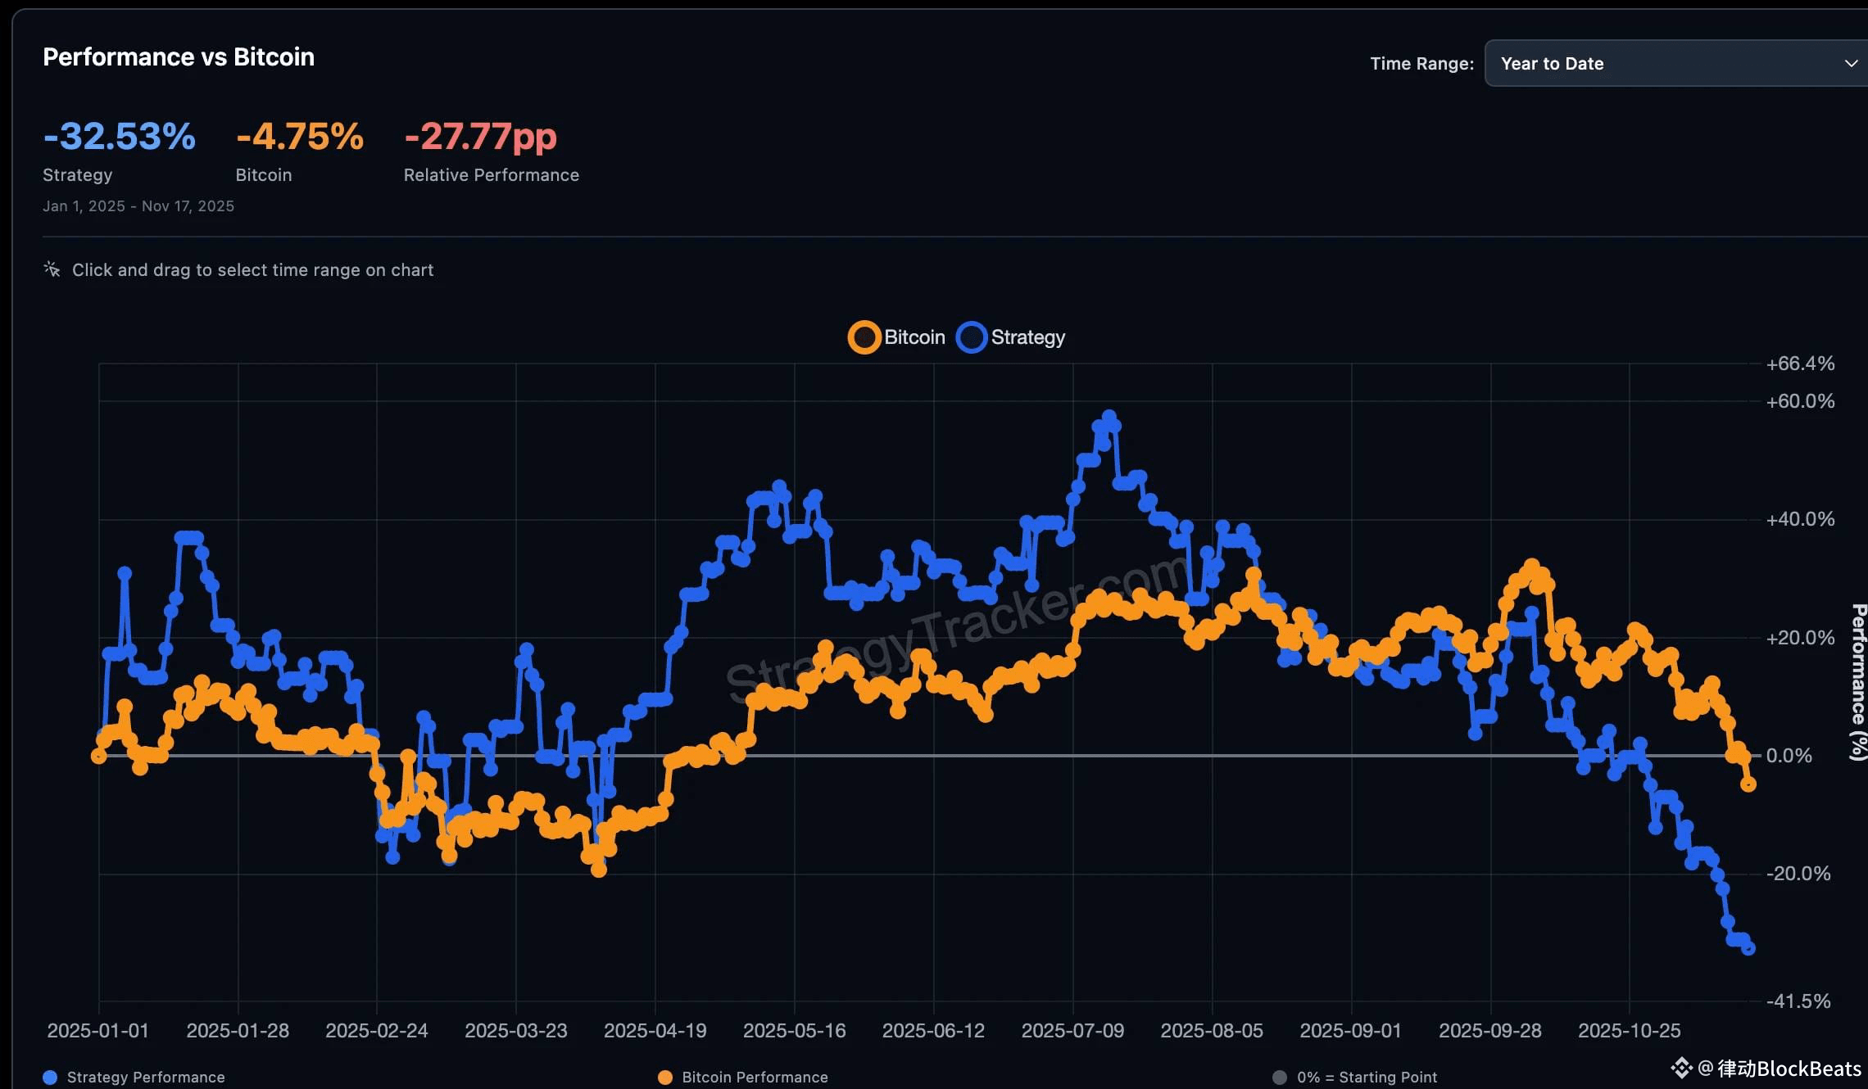Click the orange Bitcoin Performance dot
1868x1089 pixels.
click(x=665, y=1078)
